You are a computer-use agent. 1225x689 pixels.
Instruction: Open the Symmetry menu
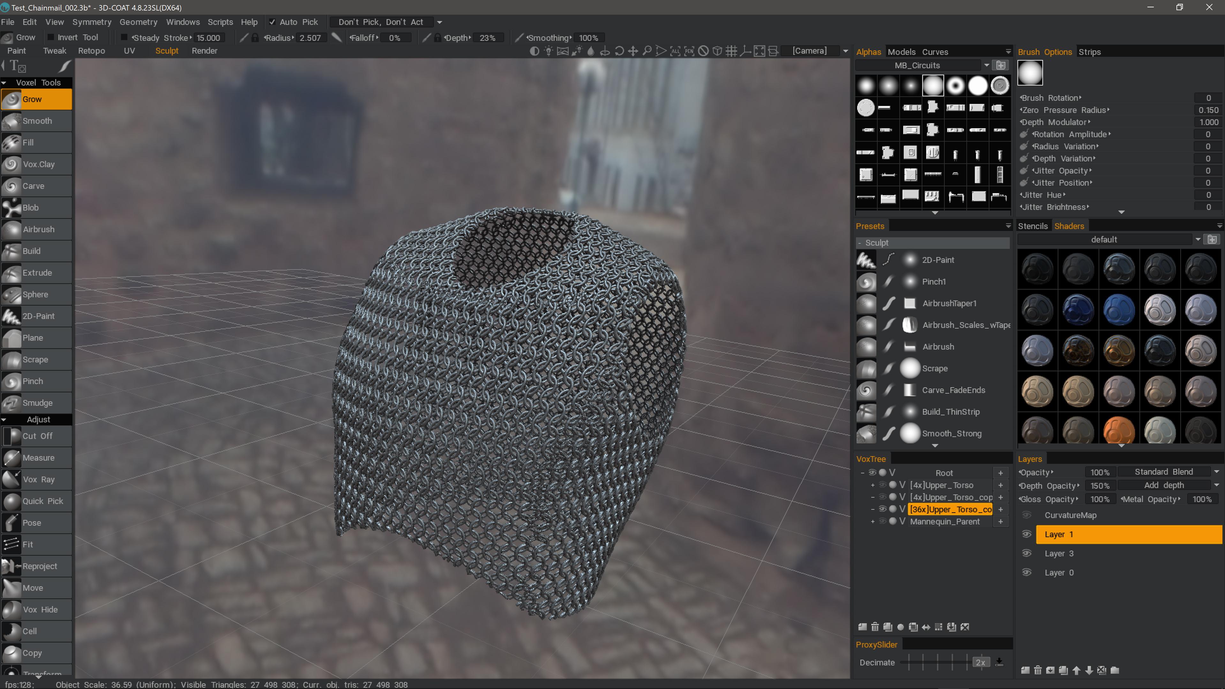pos(92,22)
